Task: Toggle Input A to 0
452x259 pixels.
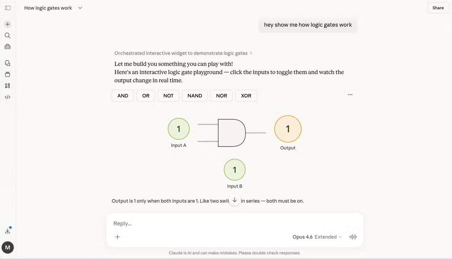Action: point(179,129)
